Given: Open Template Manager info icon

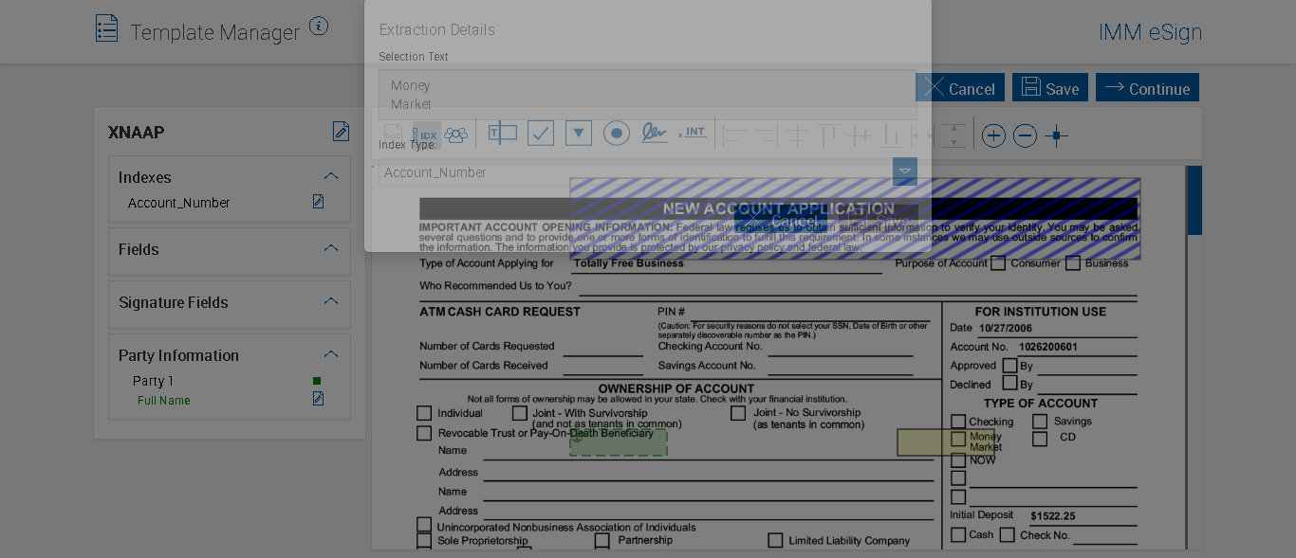Looking at the screenshot, I should [319, 27].
